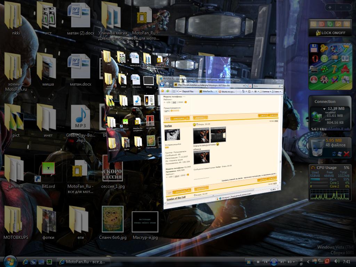Open the ED dictionary book launcher icon
Screen dimensions: 356x267
pyautogui.click(x=345, y=58)
